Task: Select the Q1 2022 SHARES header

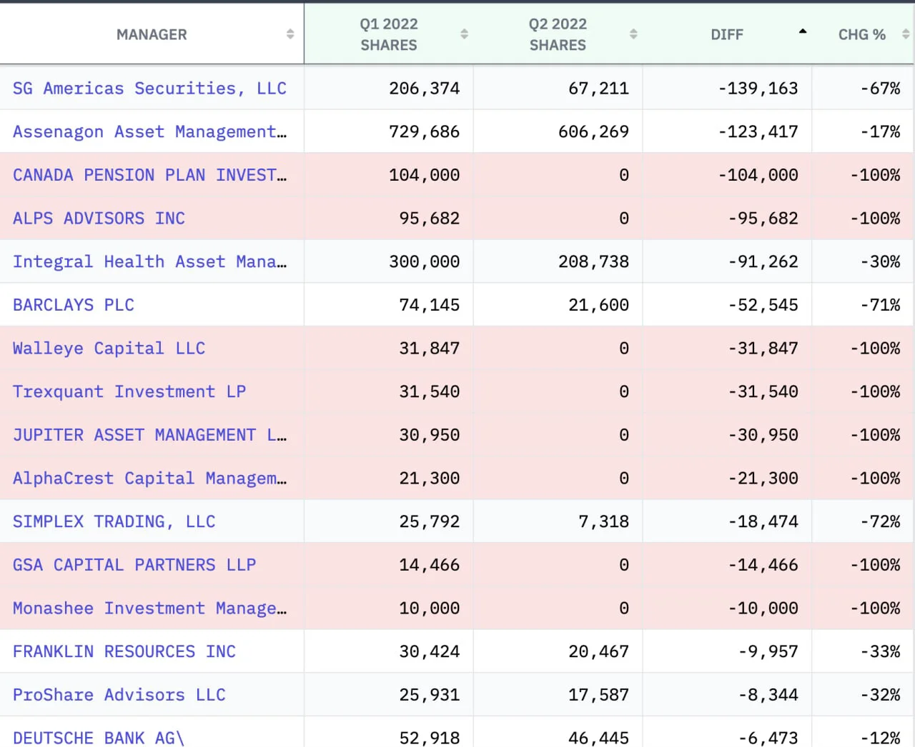Action: 389,34
